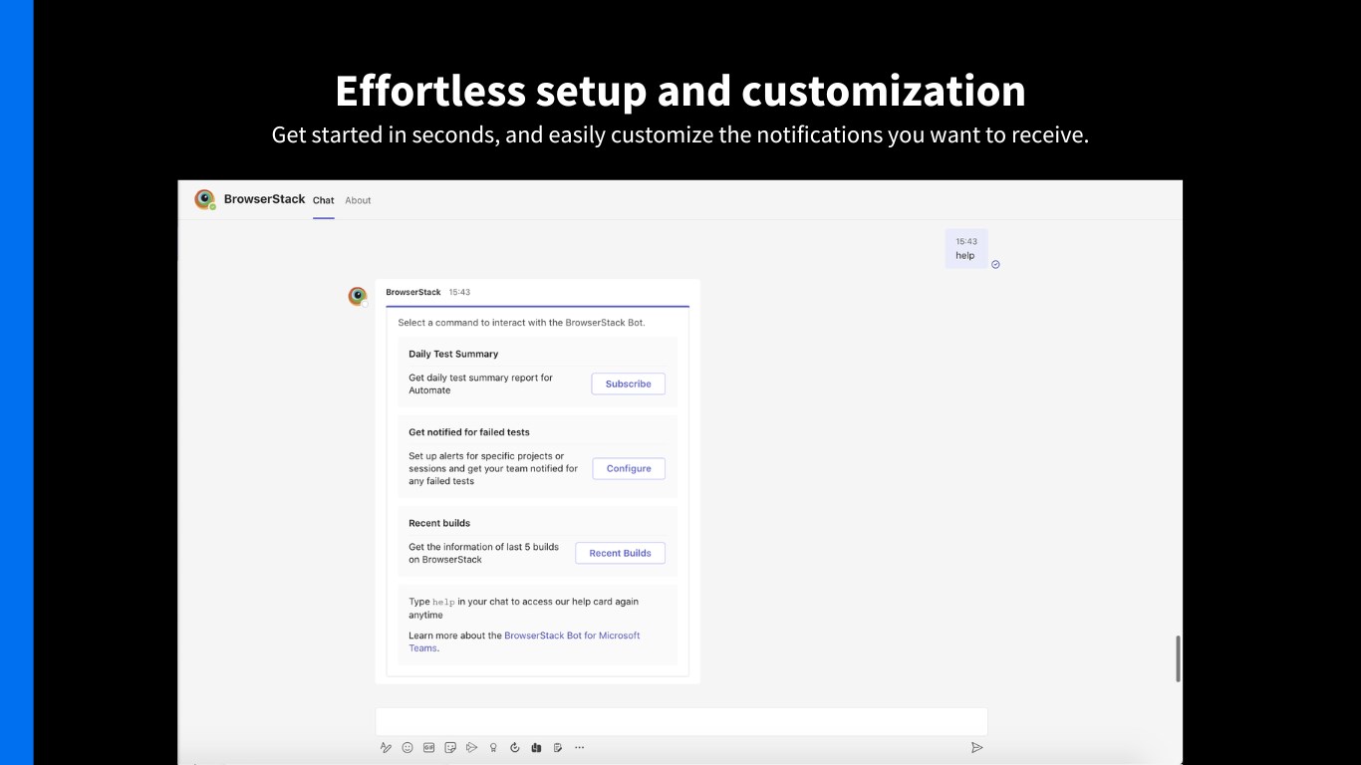Click the schedule meeting arrow icon
The height and width of the screenshot is (765, 1361).
point(472,747)
